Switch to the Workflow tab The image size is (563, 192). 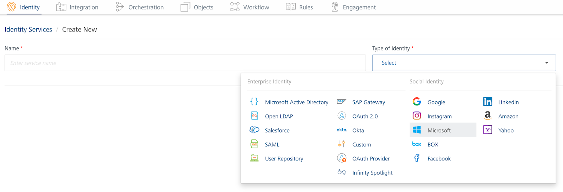click(249, 7)
